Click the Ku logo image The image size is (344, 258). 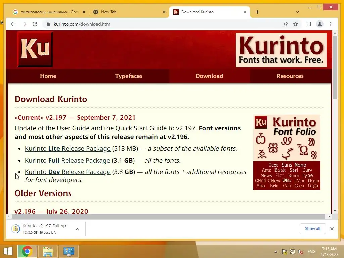35,49
